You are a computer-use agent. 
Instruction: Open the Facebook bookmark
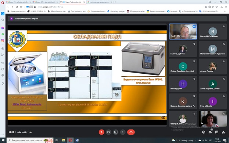coord(172,11)
